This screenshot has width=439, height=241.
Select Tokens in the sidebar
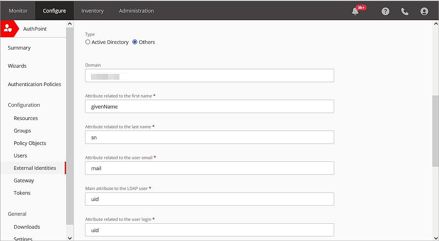pos(22,193)
